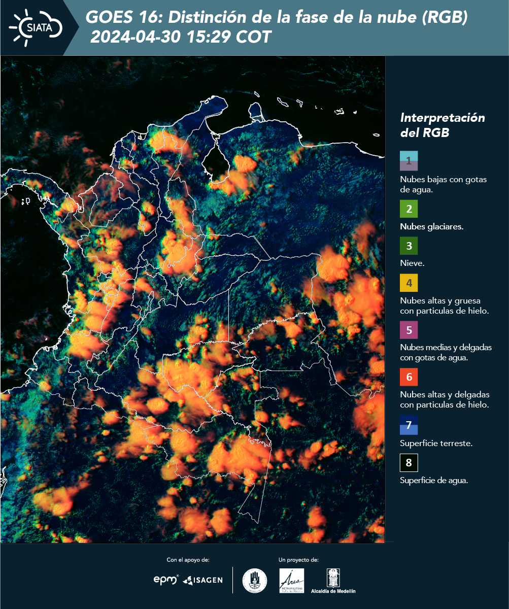This screenshot has height=609, width=509.
Task: Click the EPM logo in footer
Action: (x=166, y=580)
